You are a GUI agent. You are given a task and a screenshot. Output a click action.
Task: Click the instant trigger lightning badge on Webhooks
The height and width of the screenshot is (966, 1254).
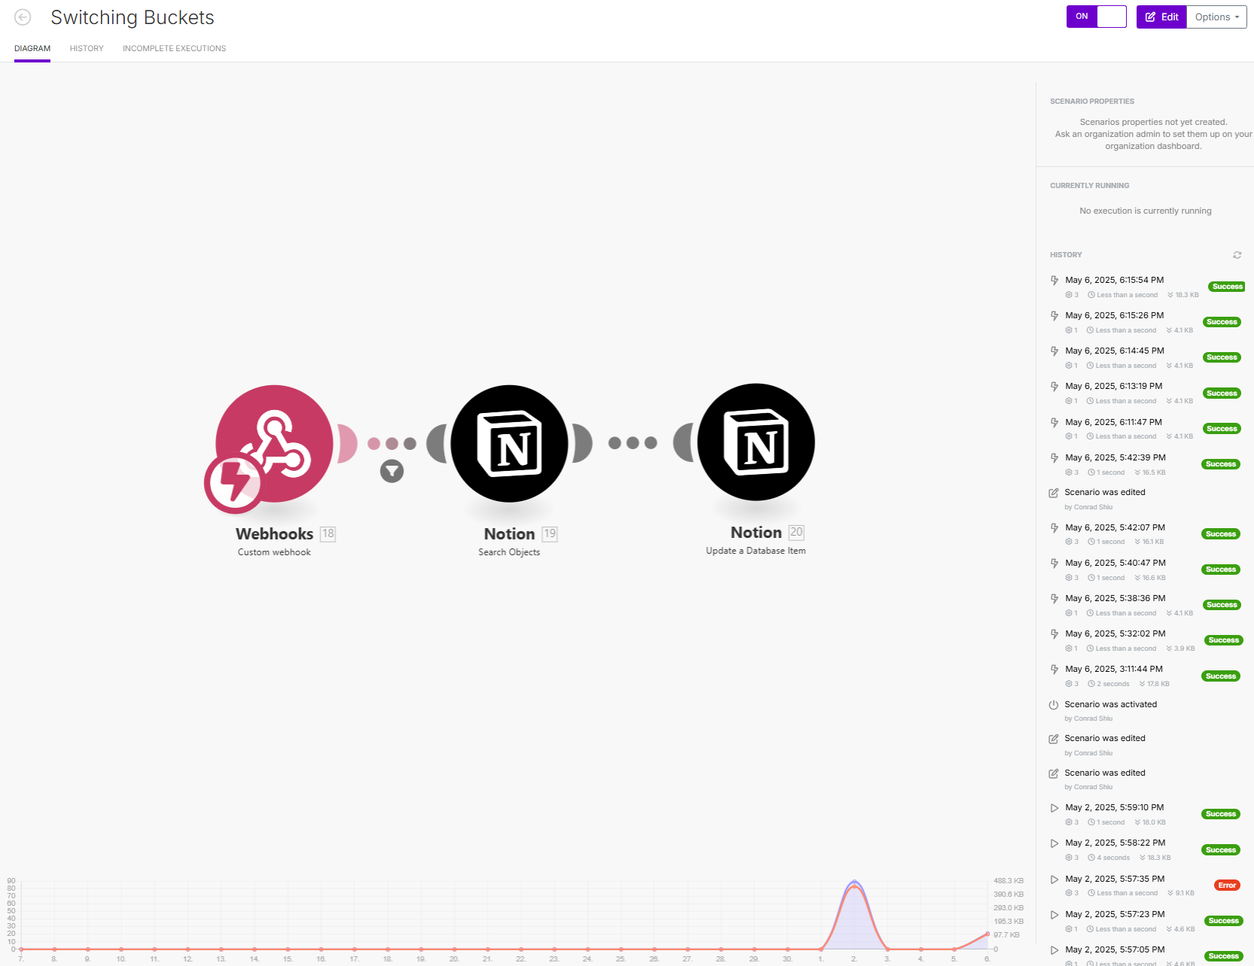click(234, 483)
